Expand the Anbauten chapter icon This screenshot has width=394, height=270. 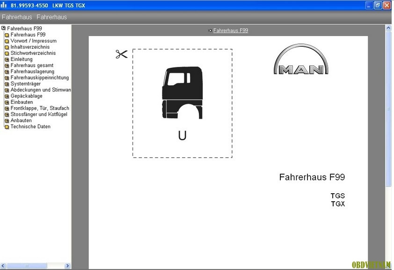[7, 121]
